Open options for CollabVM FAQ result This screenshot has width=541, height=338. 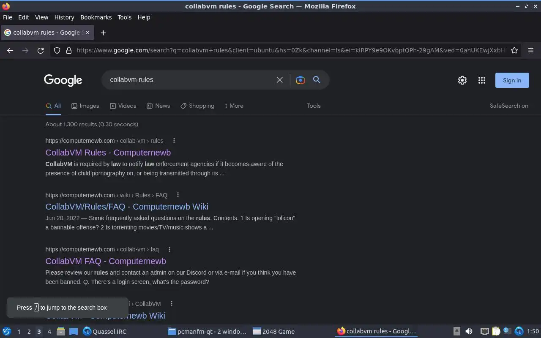click(169, 249)
